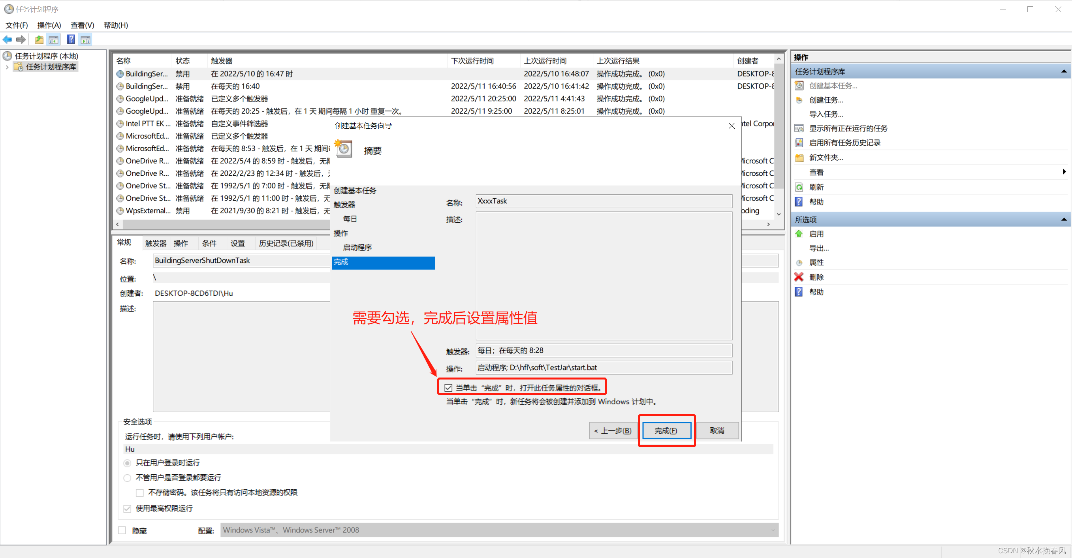Click the 显示所有正在运行的任务 icon

tap(799, 128)
